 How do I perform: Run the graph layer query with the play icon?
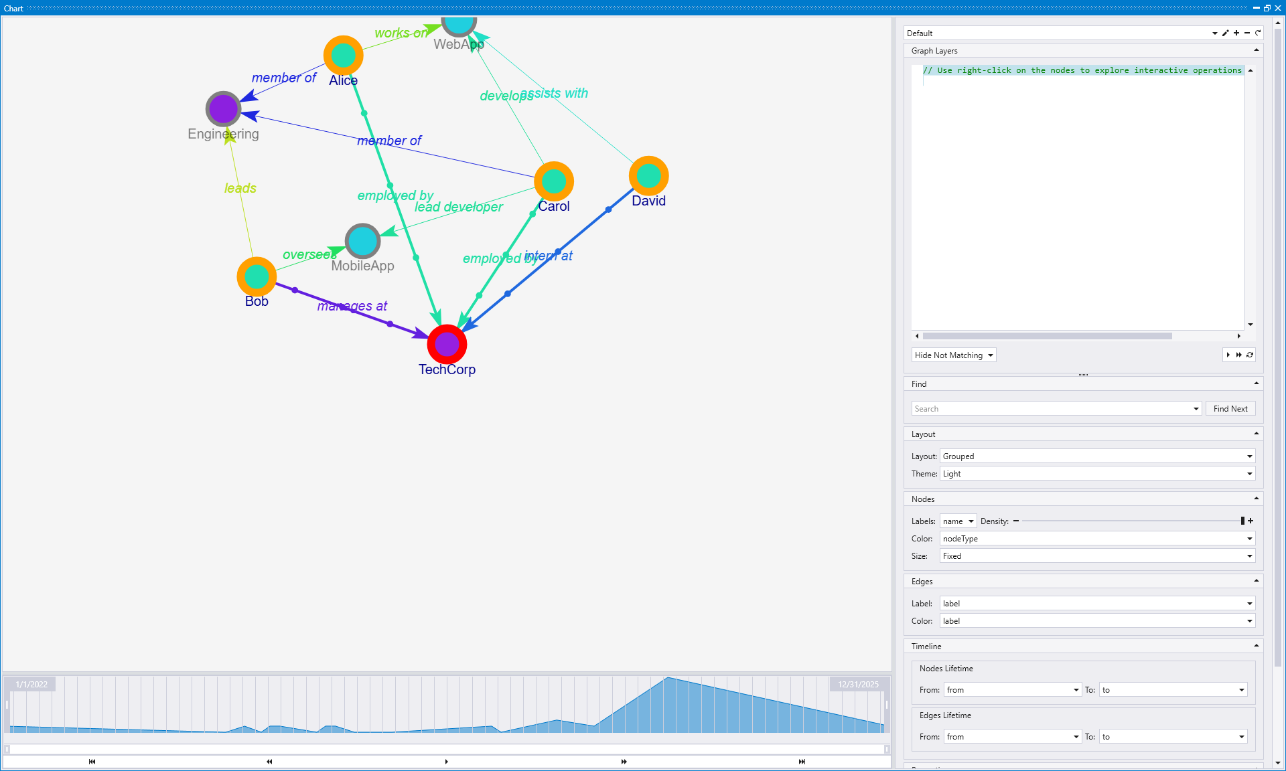(1228, 355)
